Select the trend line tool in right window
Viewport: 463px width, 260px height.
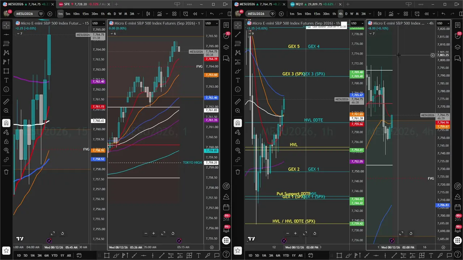pos(238,35)
